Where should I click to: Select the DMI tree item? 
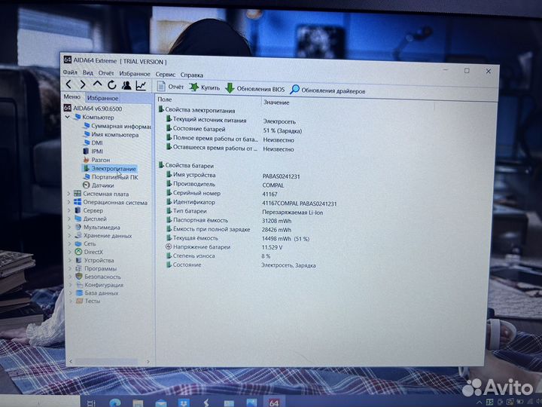(93, 143)
